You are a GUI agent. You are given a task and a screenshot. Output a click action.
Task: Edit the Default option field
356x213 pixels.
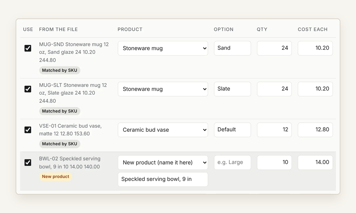tap(232, 130)
